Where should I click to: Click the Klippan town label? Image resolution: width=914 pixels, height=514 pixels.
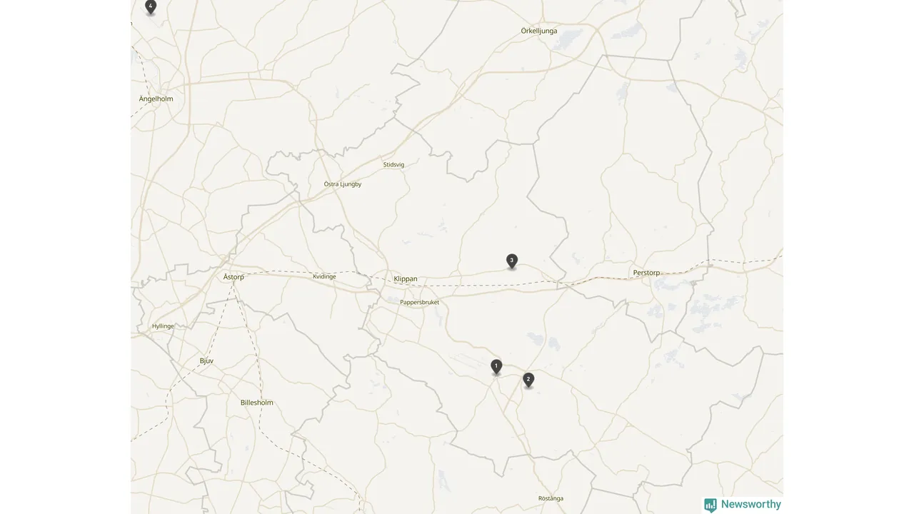pos(406,279)
